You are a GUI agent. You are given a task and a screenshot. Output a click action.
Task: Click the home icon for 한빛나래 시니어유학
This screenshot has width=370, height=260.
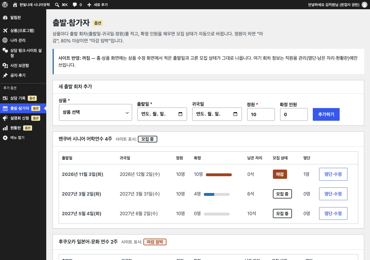[x=15, y=5]
